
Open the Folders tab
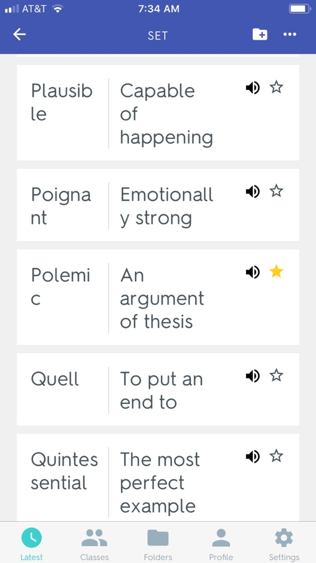point(158,543)
